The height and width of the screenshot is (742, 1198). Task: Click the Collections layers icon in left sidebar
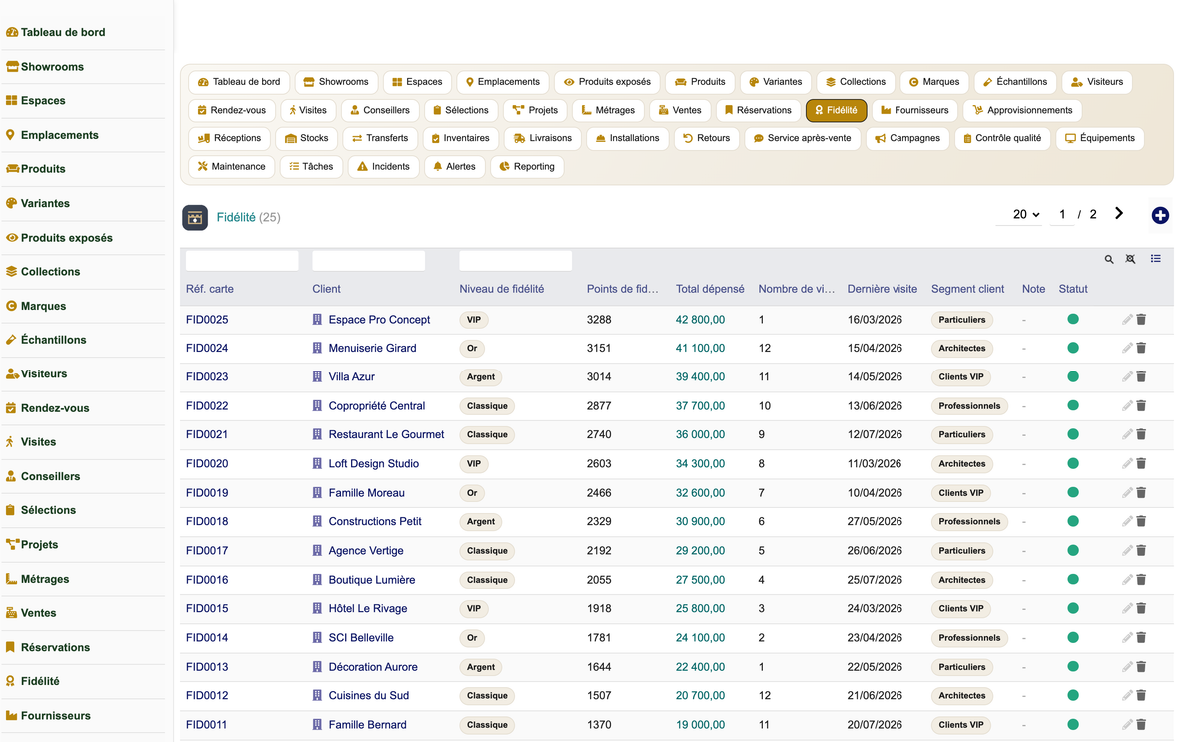(x=12, y=272)
